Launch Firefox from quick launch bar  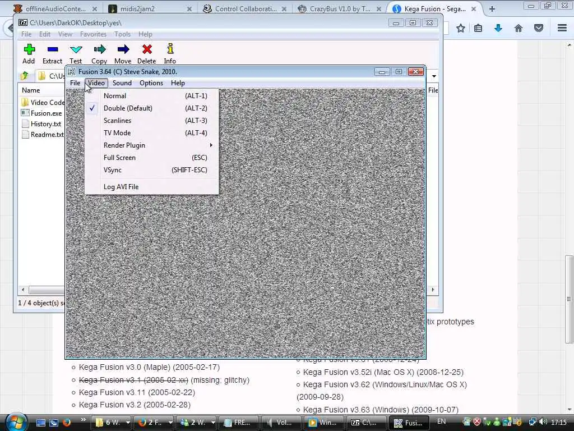67,422
